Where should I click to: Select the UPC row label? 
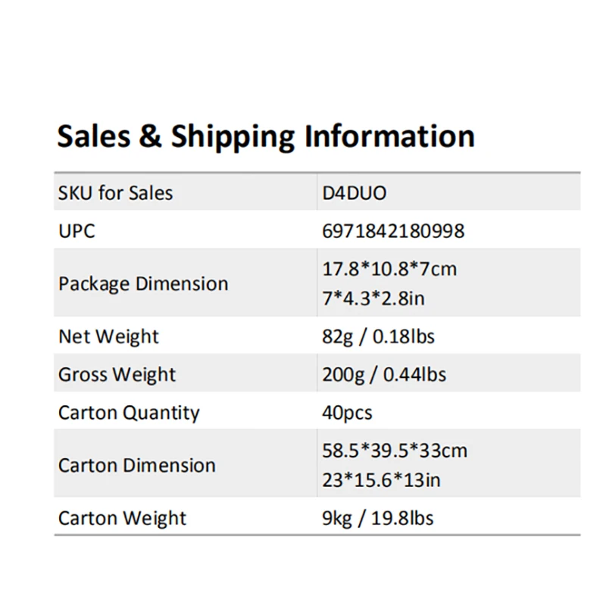[77, 231]
